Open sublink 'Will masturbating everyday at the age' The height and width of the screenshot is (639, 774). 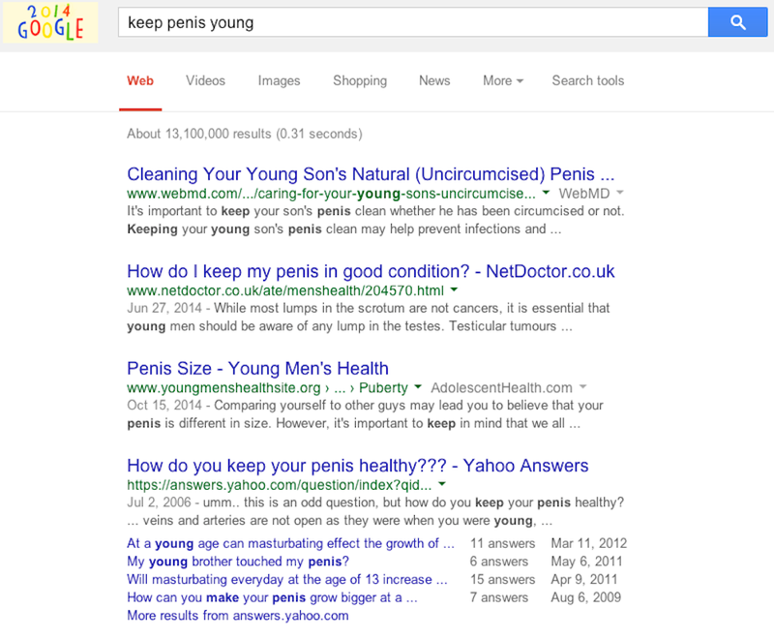coord(287,579)
